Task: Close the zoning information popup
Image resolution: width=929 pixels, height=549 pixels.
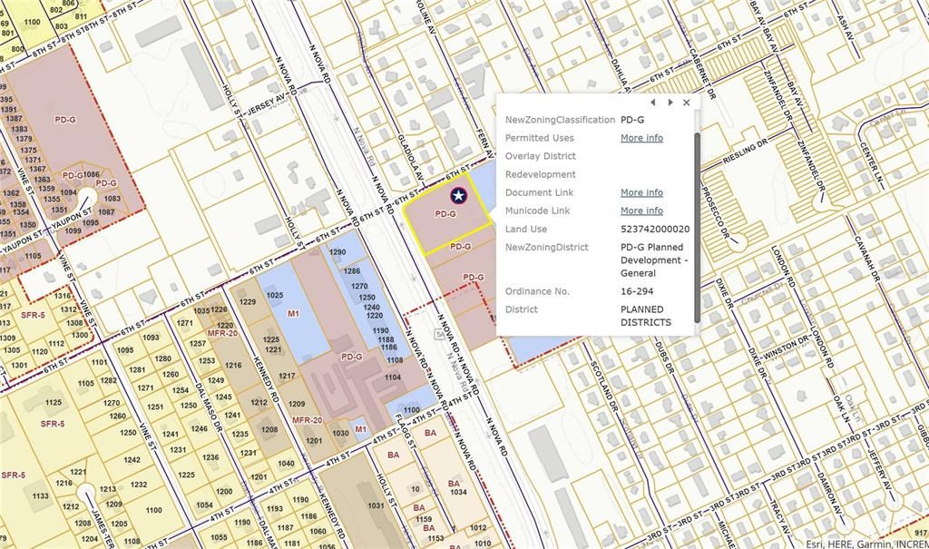Action: tap(687, 103)
